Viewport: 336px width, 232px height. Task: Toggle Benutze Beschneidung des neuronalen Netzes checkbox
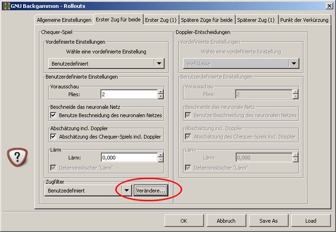click(53, 115)
